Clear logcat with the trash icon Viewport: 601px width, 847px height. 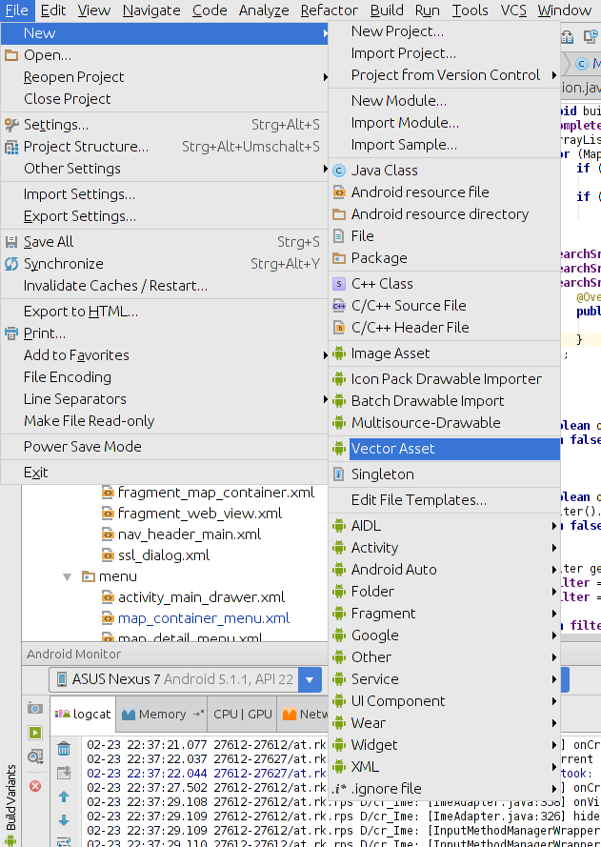[64, 749]
